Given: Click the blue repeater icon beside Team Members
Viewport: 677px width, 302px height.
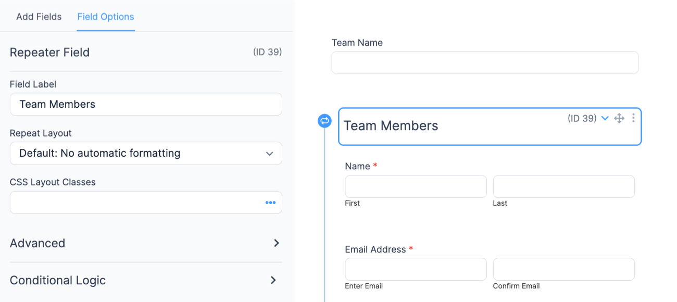Looking at the screenshot, I should tap(324, 121).
